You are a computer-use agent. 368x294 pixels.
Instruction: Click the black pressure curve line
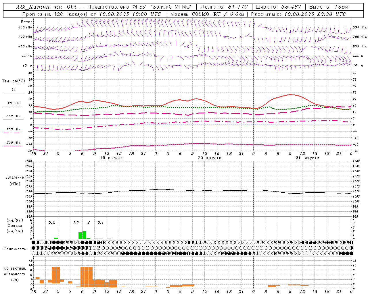point(193,190)
